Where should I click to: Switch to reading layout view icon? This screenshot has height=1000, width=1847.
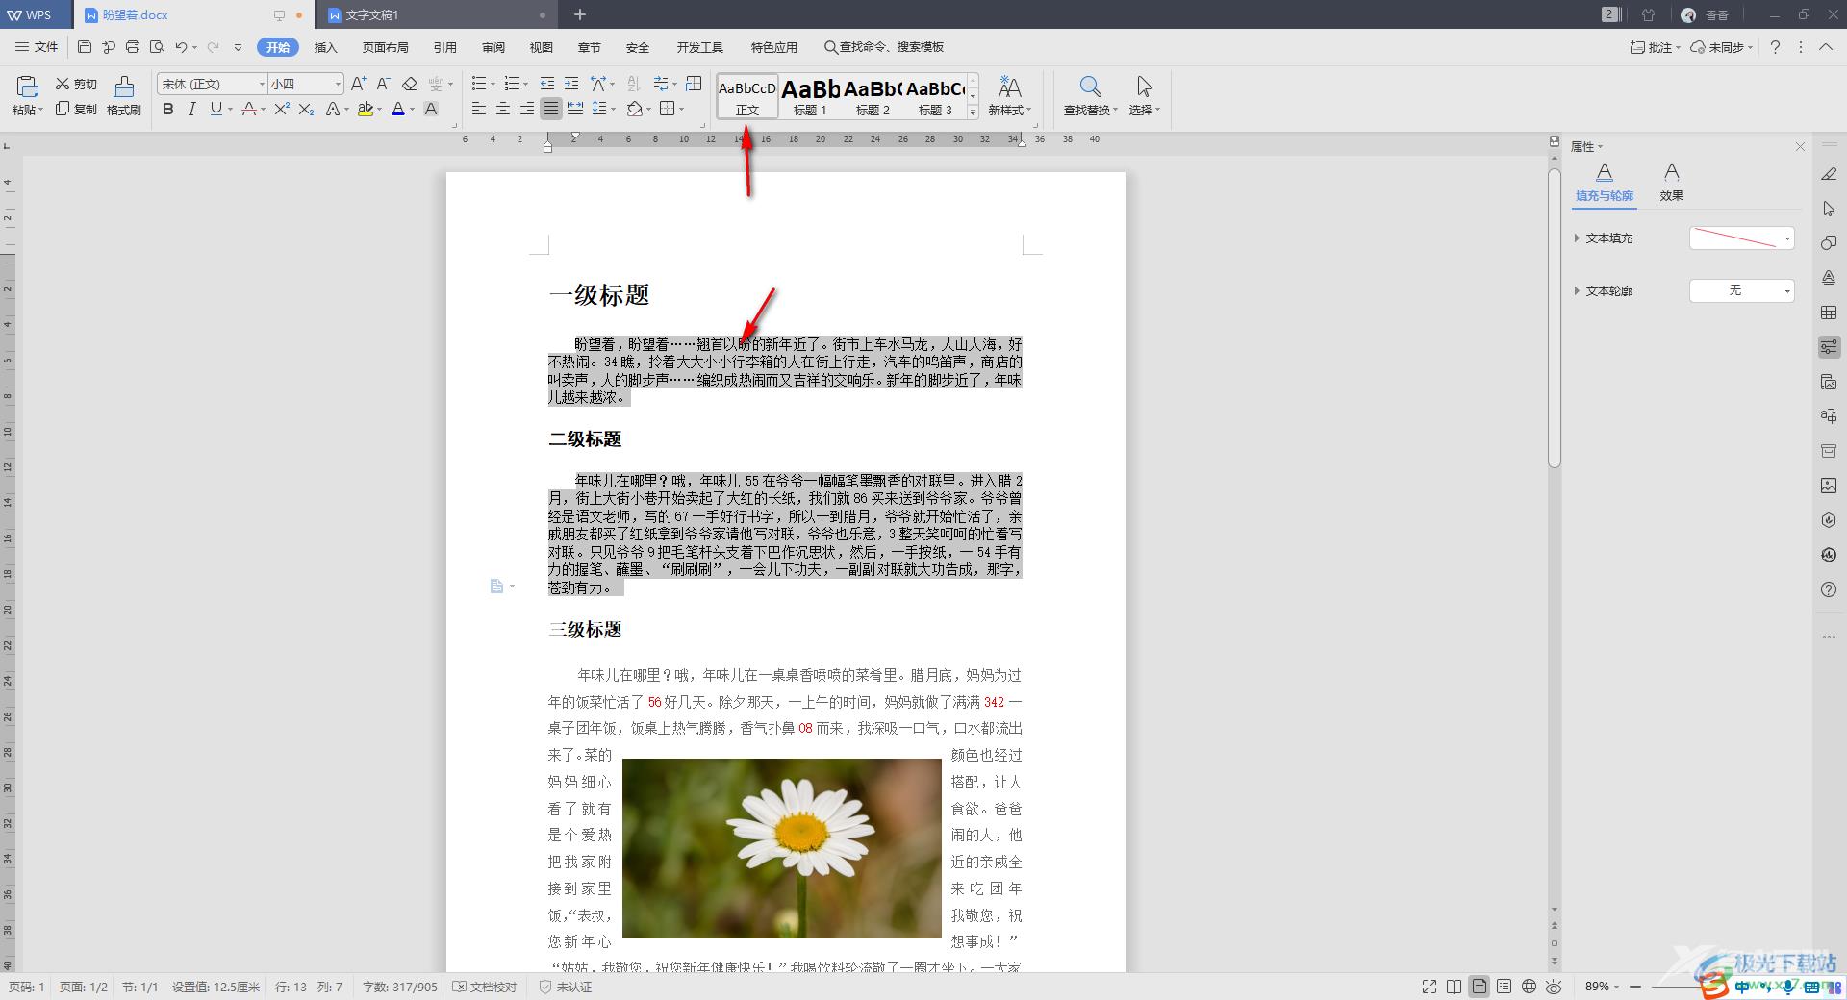[x=1455, y=987]
